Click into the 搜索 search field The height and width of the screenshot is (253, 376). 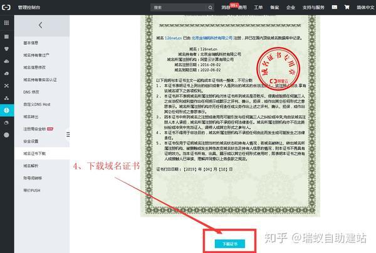click(179, 7)
